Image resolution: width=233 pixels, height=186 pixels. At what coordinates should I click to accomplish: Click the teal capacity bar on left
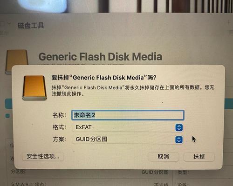(8, 103)
